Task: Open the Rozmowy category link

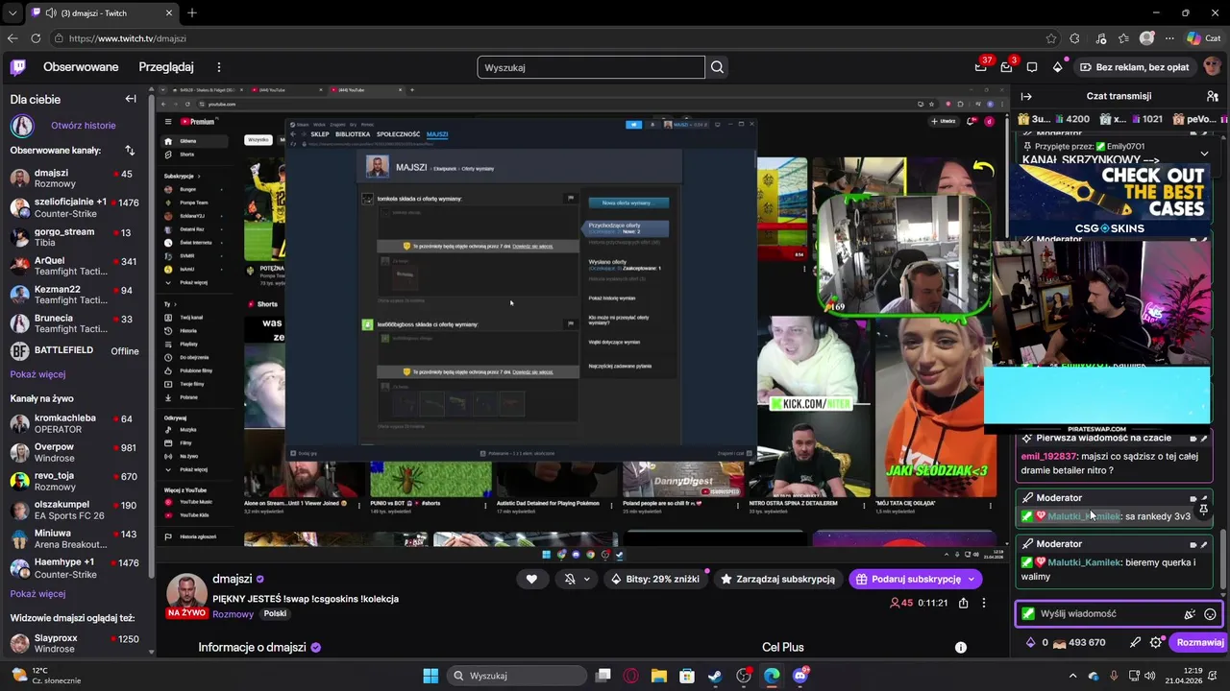Action: (234, 614)
